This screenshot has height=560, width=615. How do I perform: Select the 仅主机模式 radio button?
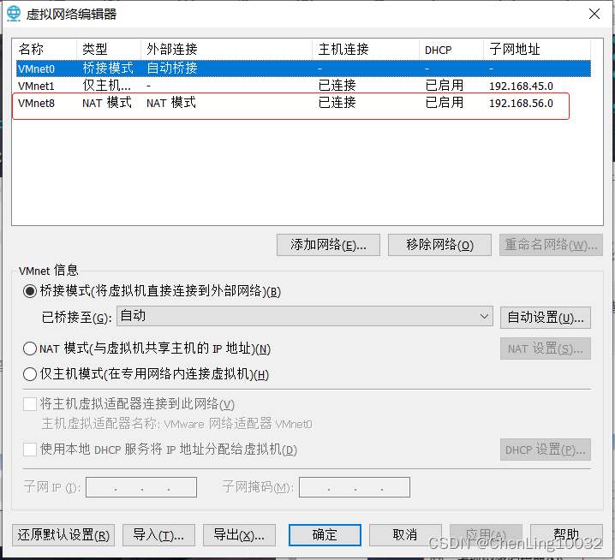30,374
